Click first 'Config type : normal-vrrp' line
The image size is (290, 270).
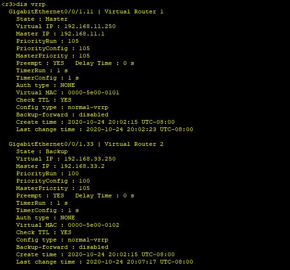pyautogui.click(x=62, y=108)
